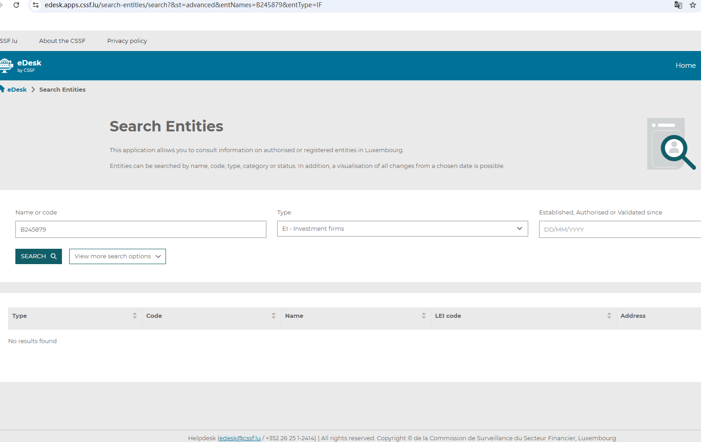Sort results by Code column
Image resolution: width=701 pixels, height=442 pixels.
coord(274,316)
